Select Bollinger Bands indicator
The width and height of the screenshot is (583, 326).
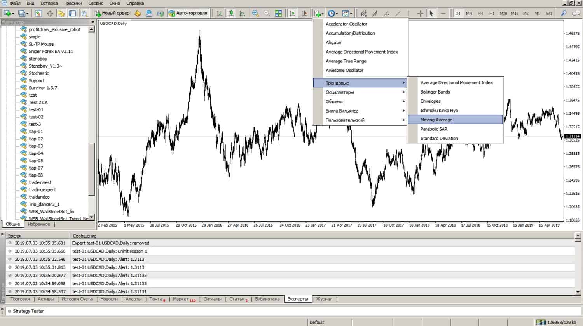point(435,92)
